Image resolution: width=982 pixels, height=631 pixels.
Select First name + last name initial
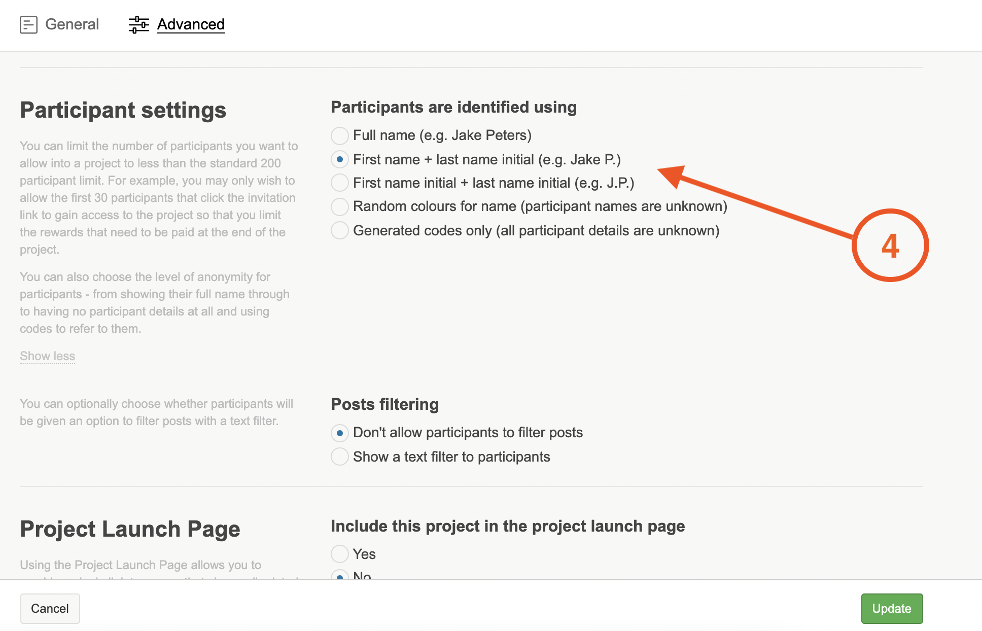(x=340, y=159)
